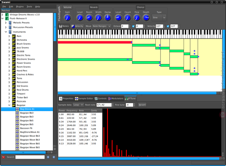226x166 pixels.
Task: Click the Reverb Room knob
Action: (x=89, y=18)
